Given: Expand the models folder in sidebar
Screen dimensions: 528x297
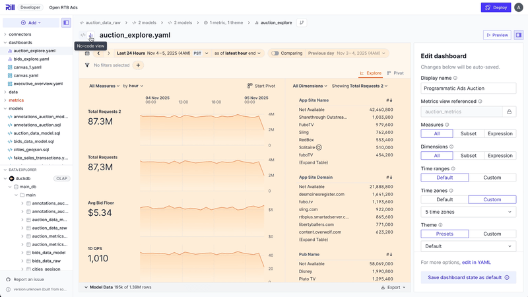Looking at the screenshot, I should [16, 108].
